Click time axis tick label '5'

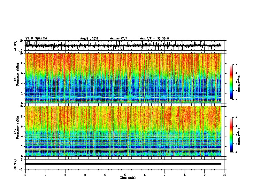click(x=125, y=175)
